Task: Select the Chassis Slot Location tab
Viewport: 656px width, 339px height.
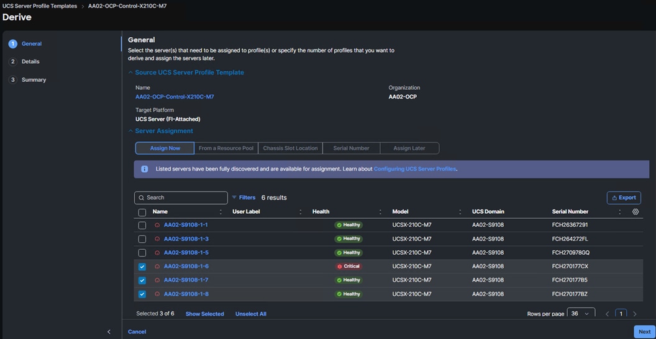Action: [290, 148]
